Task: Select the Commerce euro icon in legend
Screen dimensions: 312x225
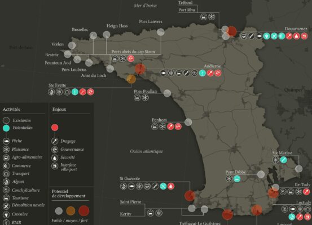Action: click(x=6, y=166)
